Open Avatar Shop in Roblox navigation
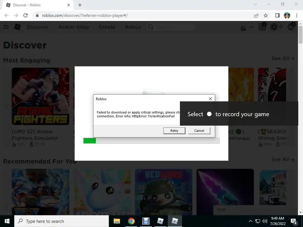The image size is (303, 227). click(74, 27)
